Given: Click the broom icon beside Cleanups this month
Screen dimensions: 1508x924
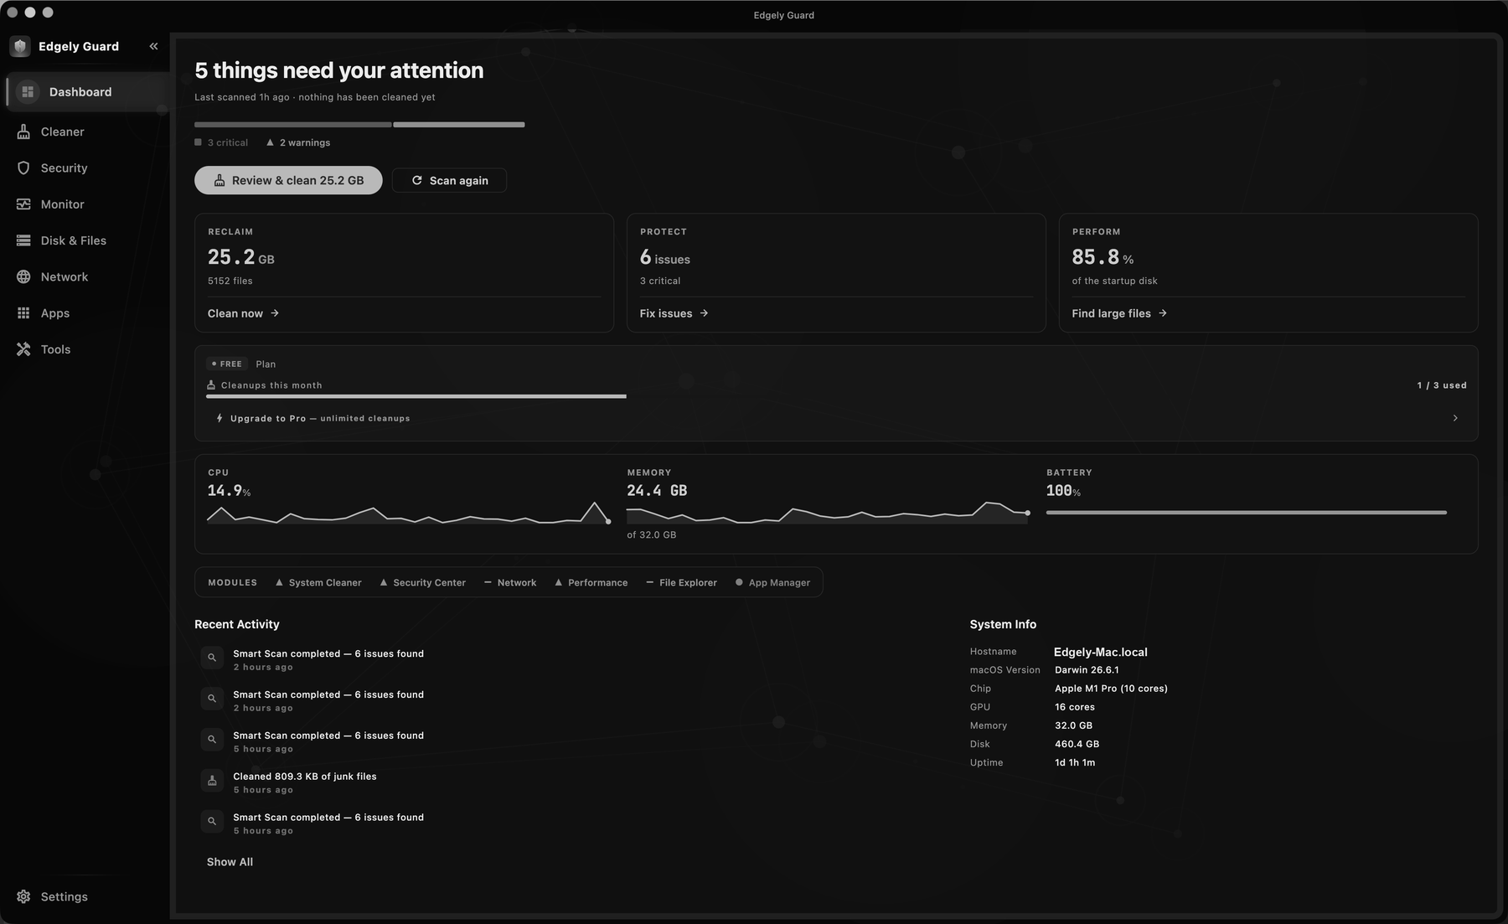Looking at the screenshot, I should pos(211,385).
